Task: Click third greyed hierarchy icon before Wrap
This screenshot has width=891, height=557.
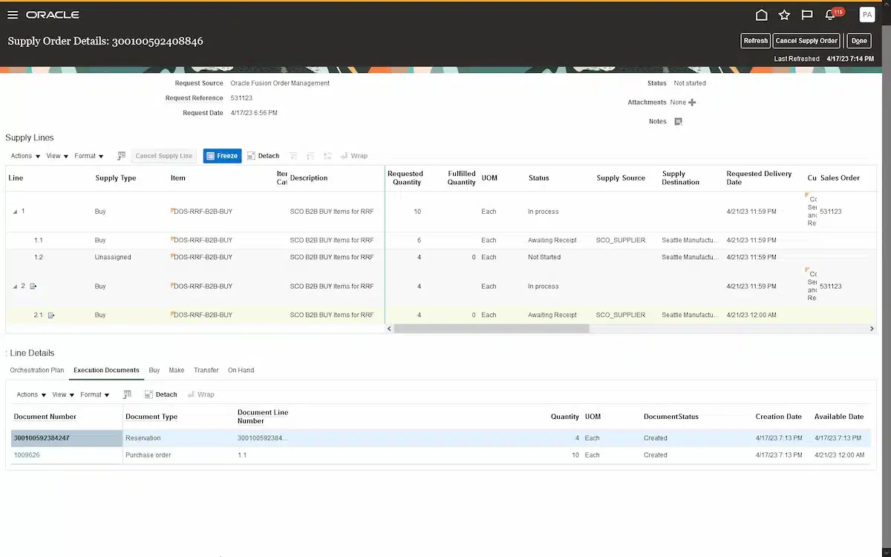Action: [327, 156]
